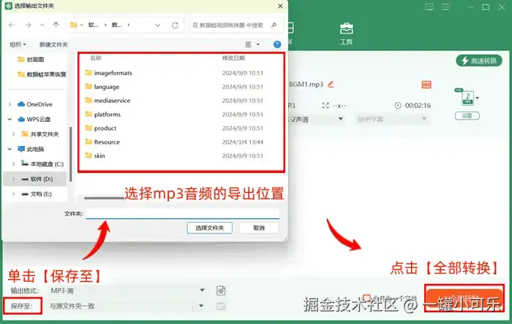Viewport: 512px width, 324px height.
Task: Open the feedback message icon in title bar
Action: pyautogui.click(x=429, y=7)
